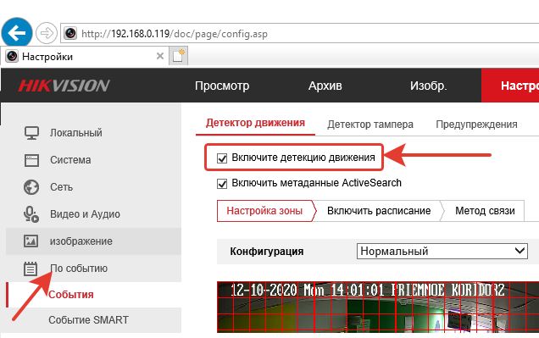
Task: Click the window icon next to Система
Action: pyautogui.click(x=31, y=160)
